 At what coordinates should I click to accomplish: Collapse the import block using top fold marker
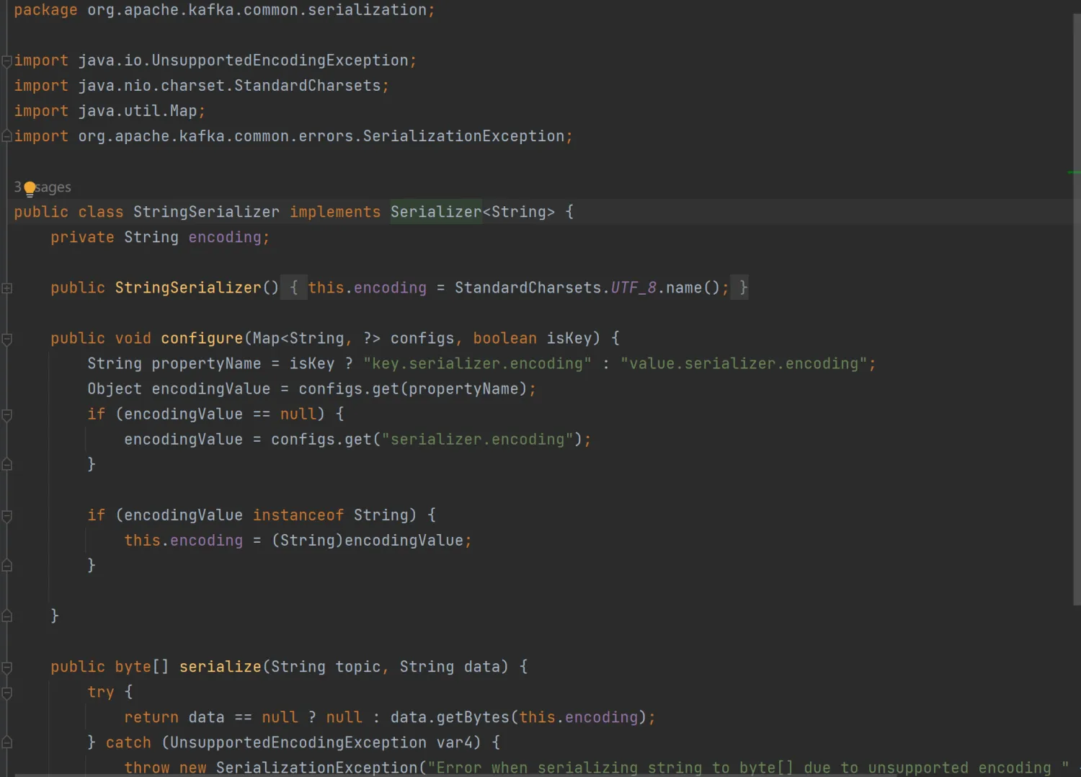tap(6, 61)
